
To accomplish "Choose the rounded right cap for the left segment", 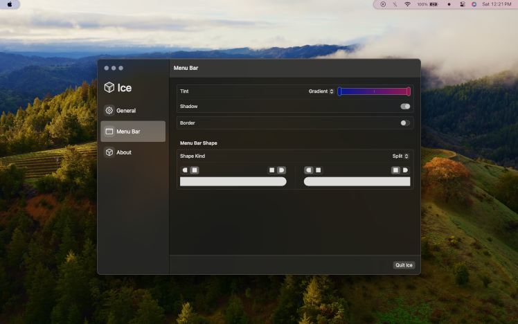I will (281, 170).
